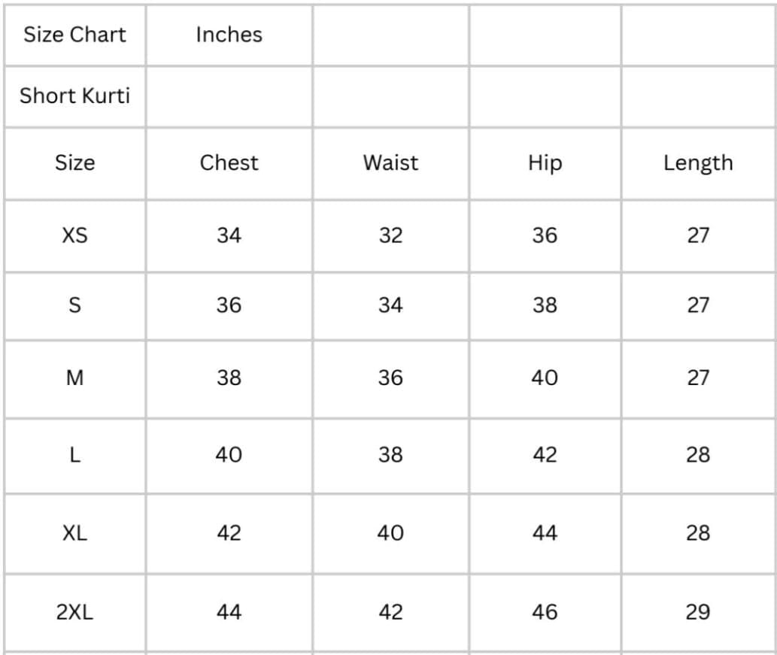Screen dimensions: 777x655
Task: Select the Length column header
Action: pos(697,162)
